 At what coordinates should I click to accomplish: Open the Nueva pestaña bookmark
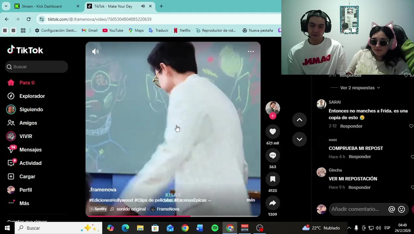(x=257, y=31)
